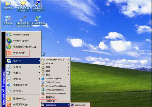Open the 附件 accessories folder label
152x107 pixels.
pos(48,67)
